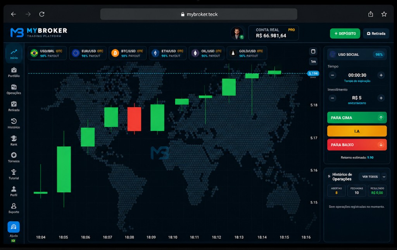The image size is (397, 250).
Task: Click the Tempo de expiração label
Action: (x=357, y=81)
